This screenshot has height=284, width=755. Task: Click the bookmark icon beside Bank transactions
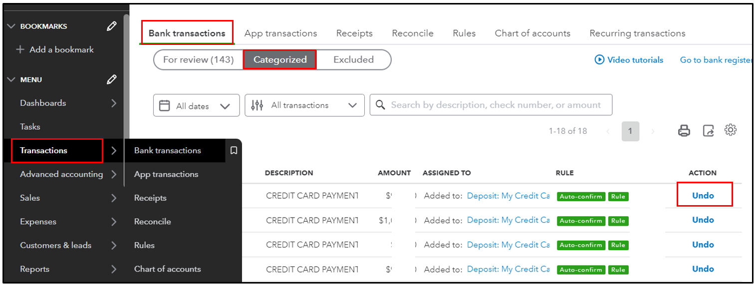[x=233, y=150]
